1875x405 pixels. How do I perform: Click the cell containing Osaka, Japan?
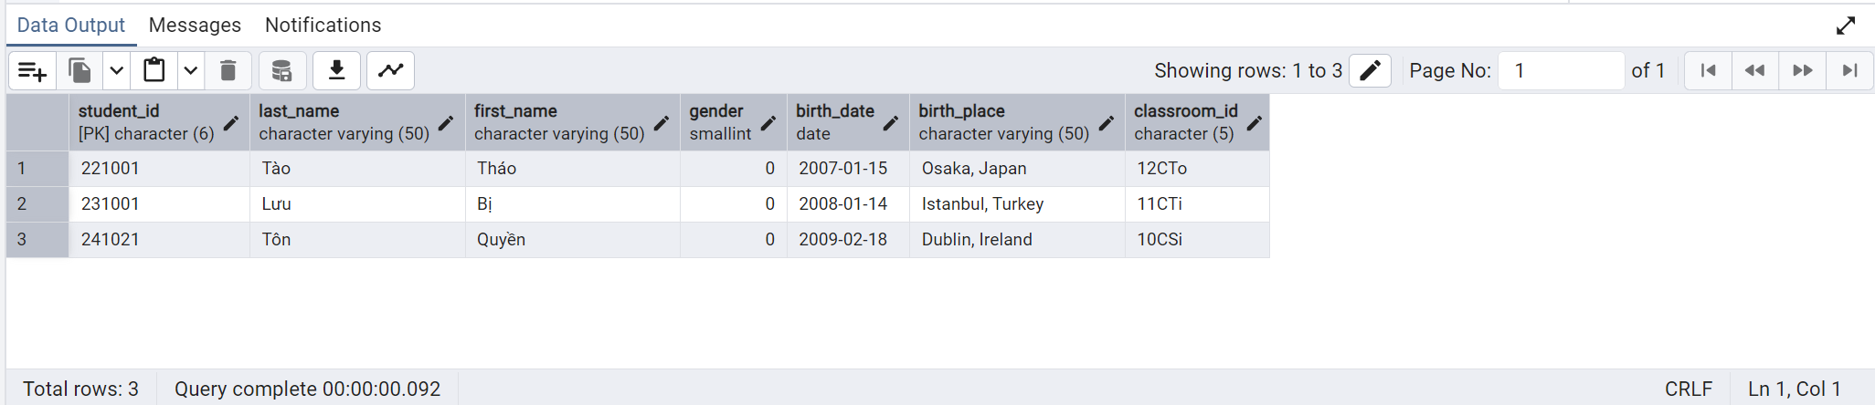click(974, 169)
